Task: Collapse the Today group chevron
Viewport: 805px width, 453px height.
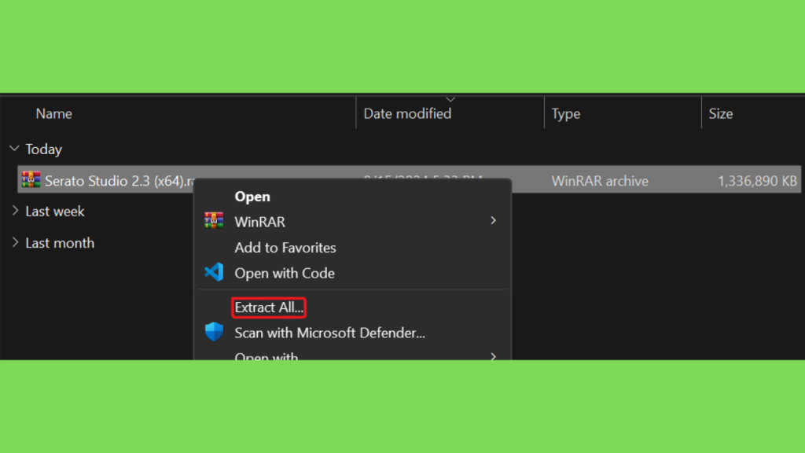Action: pyautogui.click(x=14, y=149)
